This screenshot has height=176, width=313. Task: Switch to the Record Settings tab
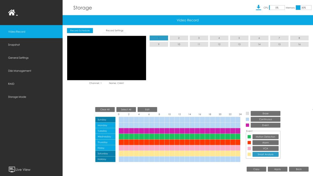click(x=115, y=31)
